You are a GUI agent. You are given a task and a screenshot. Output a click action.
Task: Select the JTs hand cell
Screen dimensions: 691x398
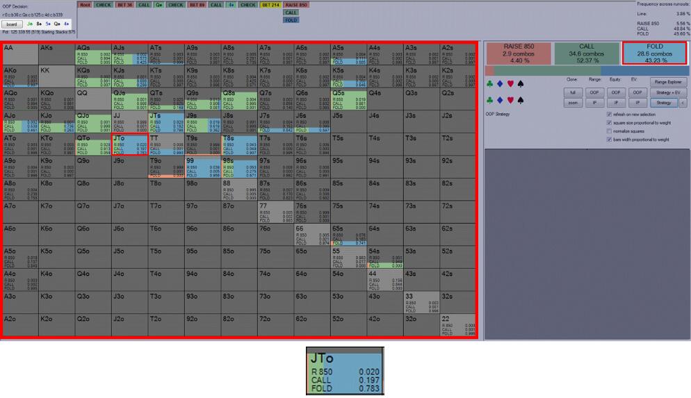[x=166, y=122]
